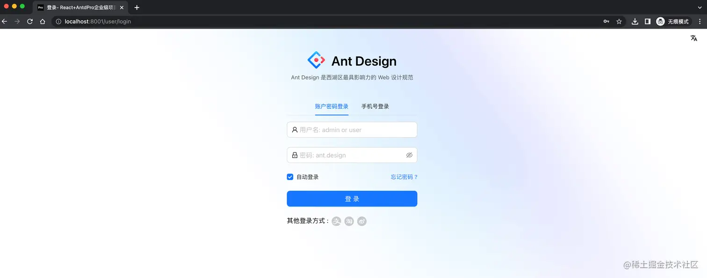Bookmark this page with star icon
Image resolution: width=707 pixels, height=278 pixels.
(x=619, y=21)
